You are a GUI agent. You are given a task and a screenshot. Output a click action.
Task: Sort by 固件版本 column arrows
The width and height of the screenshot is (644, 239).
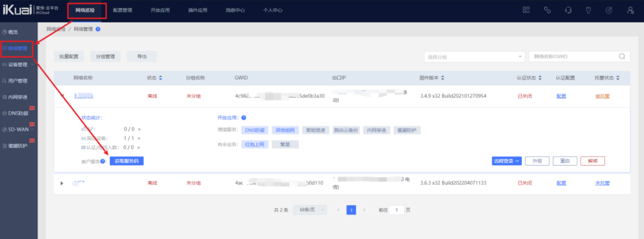point(442,78)
